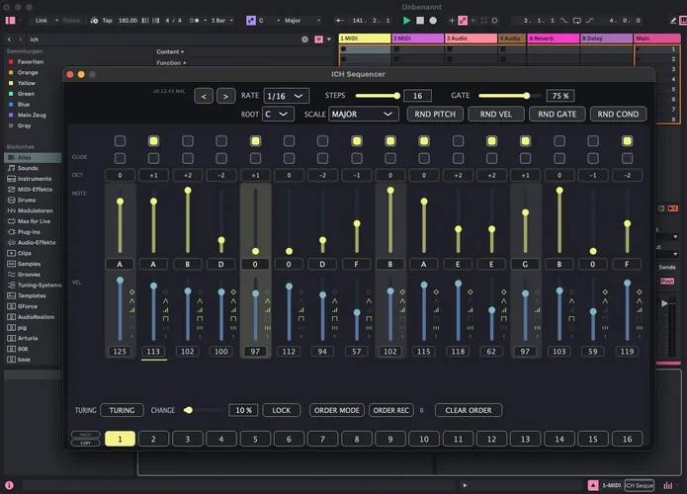Image resolution: width=687 pixels, height=494 pixels.
Task: Open the SCALE Major dropdown
Action: pyautogui.click(x=363, y=115)
